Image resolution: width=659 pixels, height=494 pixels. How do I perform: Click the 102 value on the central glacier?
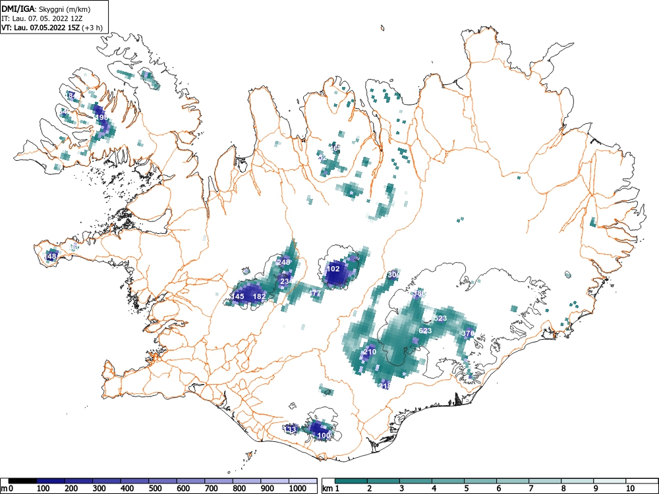pos(333,269)
